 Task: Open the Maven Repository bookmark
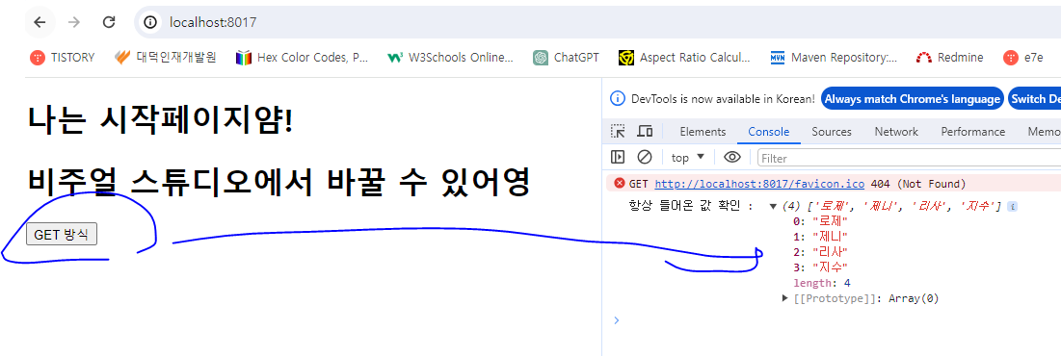pos(834,58)
